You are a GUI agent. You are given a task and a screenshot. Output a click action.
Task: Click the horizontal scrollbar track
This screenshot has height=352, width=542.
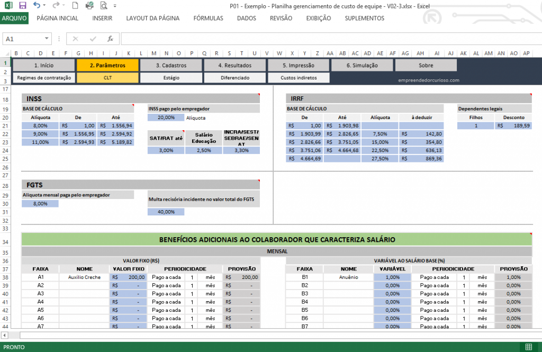pos(281,335)
